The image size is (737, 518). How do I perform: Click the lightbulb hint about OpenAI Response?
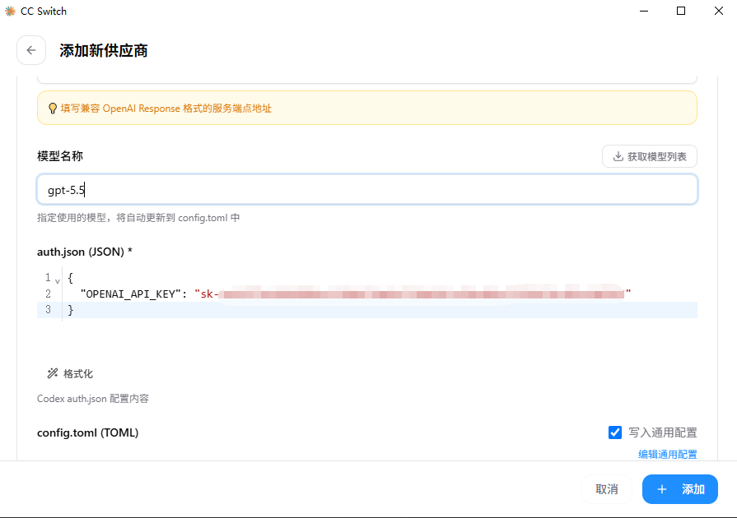(x=367, y=108)
